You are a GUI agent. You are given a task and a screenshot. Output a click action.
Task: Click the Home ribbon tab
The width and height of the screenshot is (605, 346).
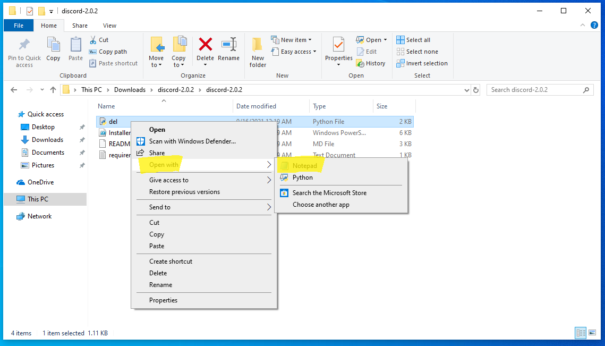click(49, 26)
